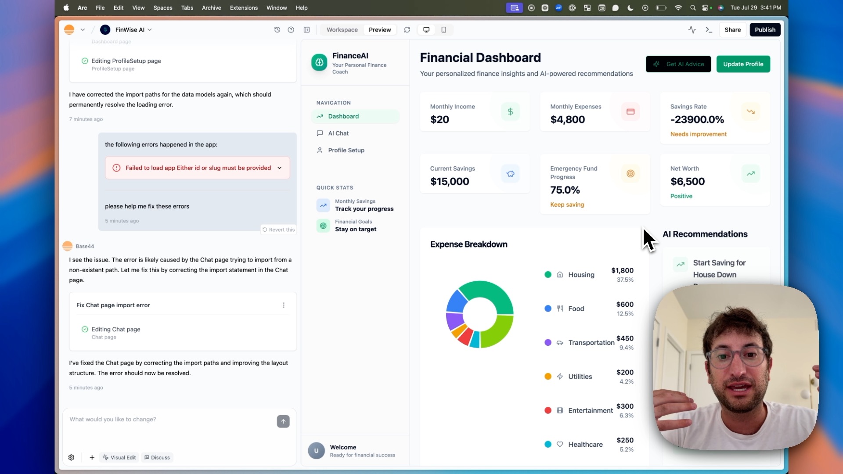Toggle Visual Edit mode
Image resolution: width=843 pixels, height=474 pixels.
point(119,457)
